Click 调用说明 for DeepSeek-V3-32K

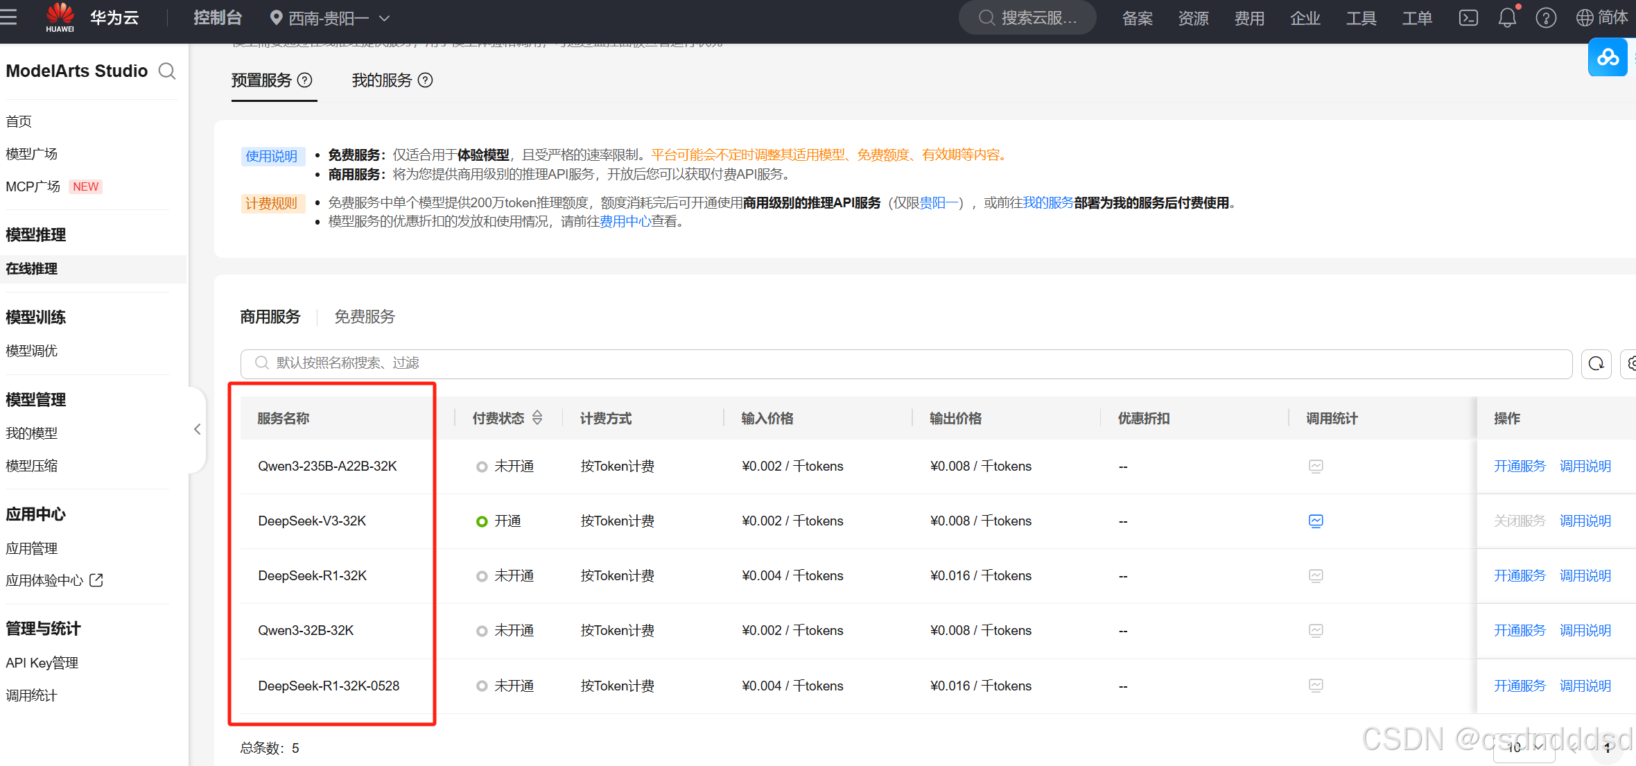coord(1585,521)
